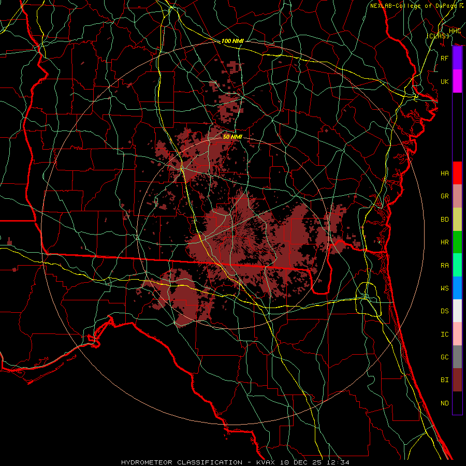Viewport: 466px width, 466px height.
Task: Select the BD yellow legend swatch
Action: pos(457,220)
